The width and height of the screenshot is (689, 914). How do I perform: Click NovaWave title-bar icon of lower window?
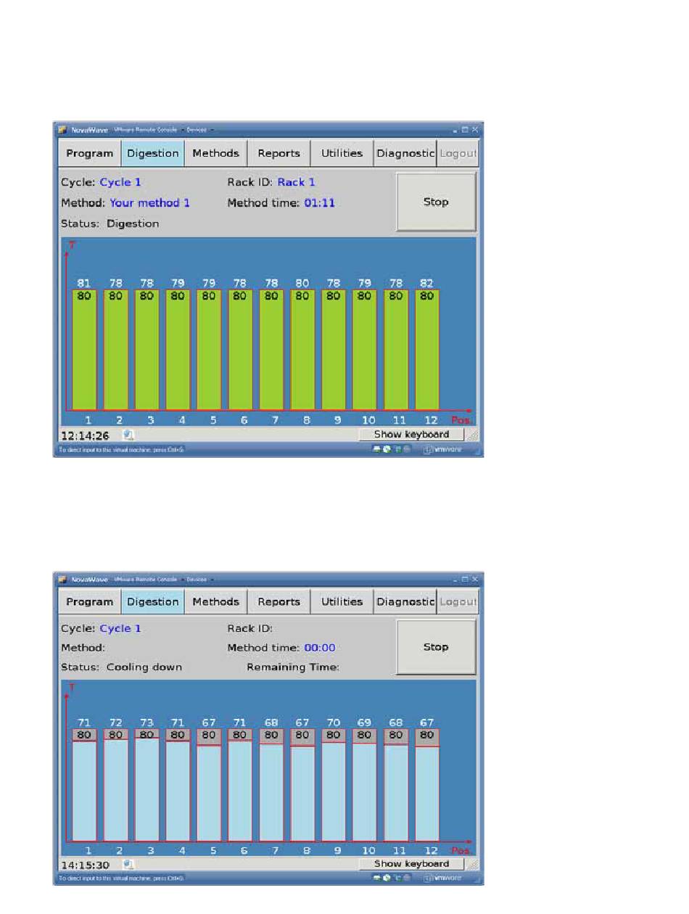(x=62, y=580)
